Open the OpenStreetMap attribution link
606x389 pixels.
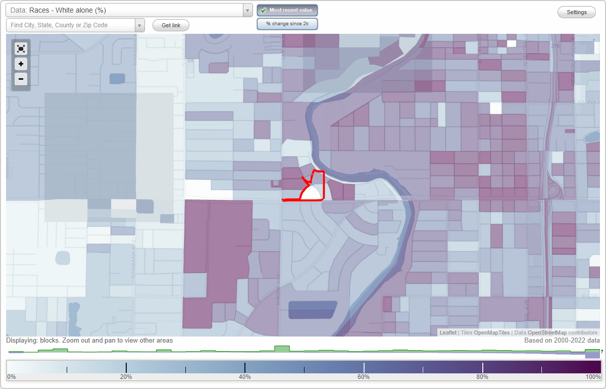(x=547, y=332)
